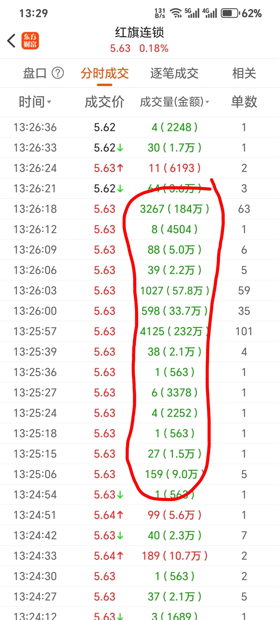The image size is (279, 620).
Task: Tap volume 88 ( 5.0万 )
Action: (174, 250)
